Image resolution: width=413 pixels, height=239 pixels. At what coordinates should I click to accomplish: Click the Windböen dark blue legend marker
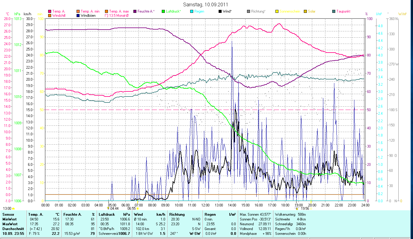78,16
